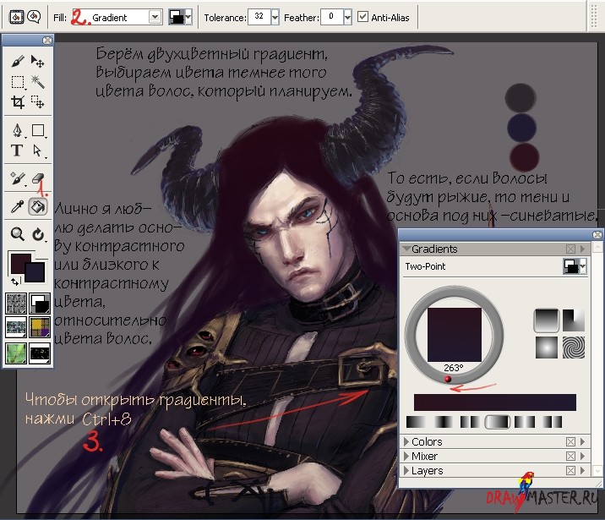Expand the Mixer panel
The image size is (605, 520).
(x=406, y=456)
